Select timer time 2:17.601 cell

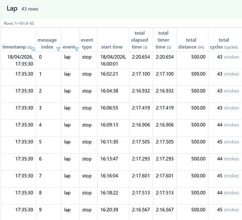pos(165,176)
